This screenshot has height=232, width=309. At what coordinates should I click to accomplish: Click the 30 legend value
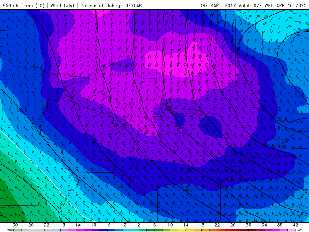(x=248, y=225)
